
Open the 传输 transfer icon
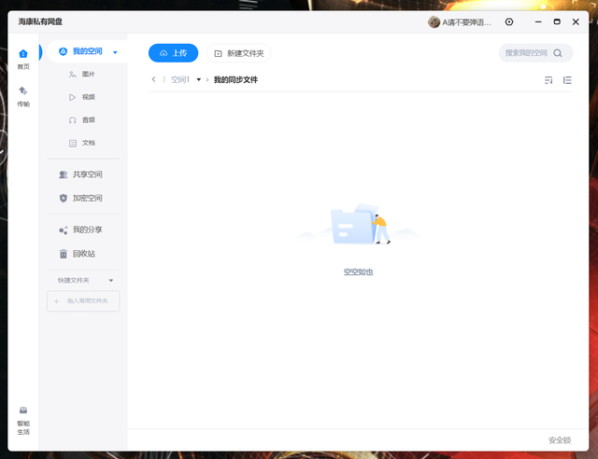tap(23, 96)
